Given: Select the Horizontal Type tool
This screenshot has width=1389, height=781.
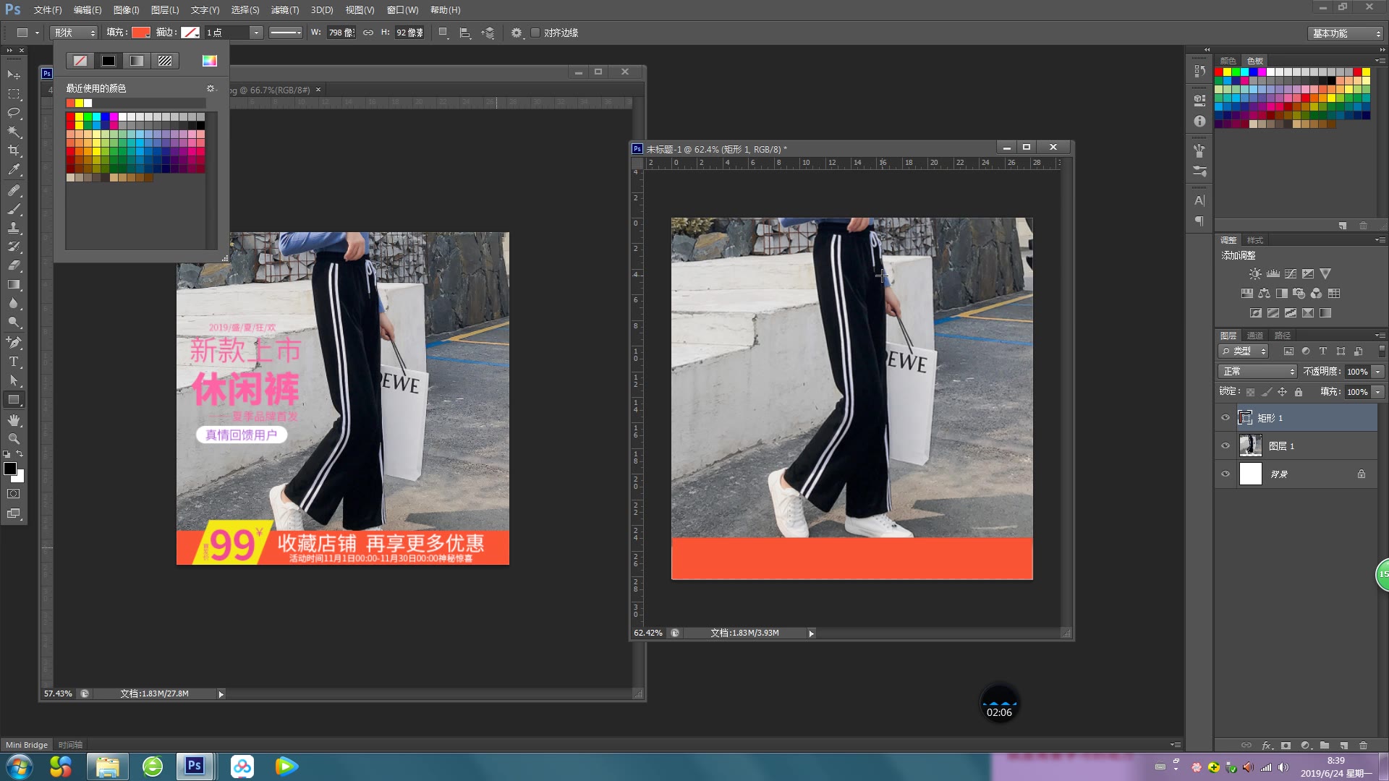Looking at the screenshot, I should [14, 362].
